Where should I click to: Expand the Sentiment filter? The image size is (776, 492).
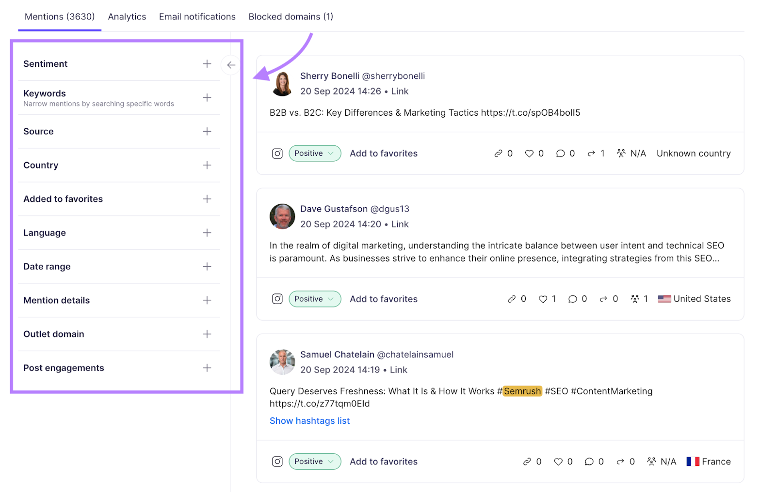click(207, 63)
